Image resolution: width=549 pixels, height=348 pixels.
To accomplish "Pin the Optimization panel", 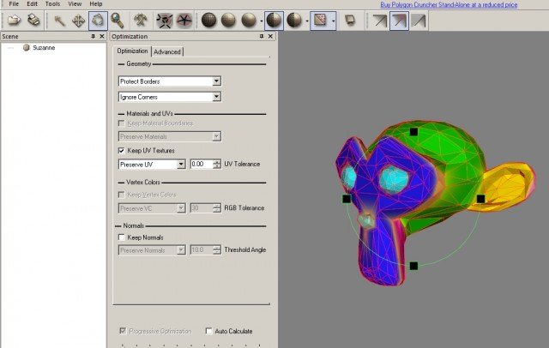I will coord(261,36).
